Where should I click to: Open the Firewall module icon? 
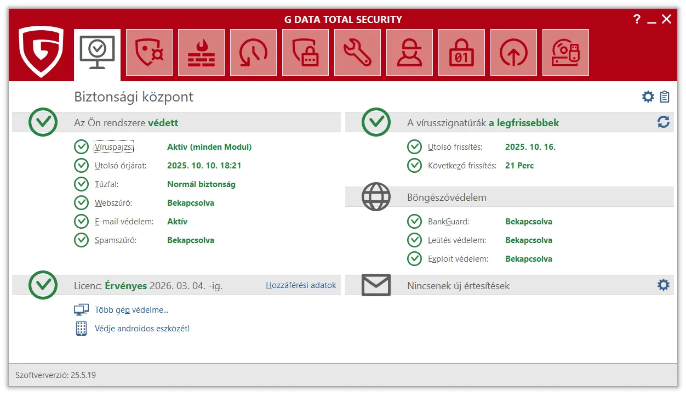tap(201, 53)
